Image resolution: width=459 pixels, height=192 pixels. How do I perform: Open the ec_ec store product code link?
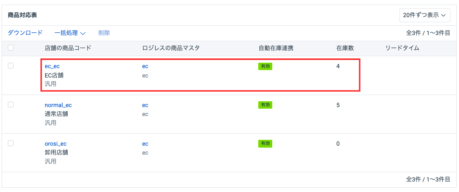[52, 66]
